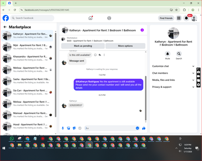Reload the page
The height and width of the screenshot is (161, 202).
click(x=15, y=10)
